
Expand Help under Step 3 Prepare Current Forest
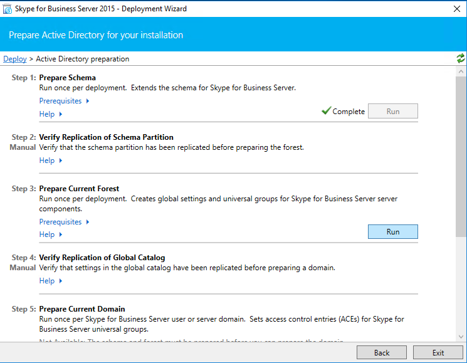click(51, 234)
